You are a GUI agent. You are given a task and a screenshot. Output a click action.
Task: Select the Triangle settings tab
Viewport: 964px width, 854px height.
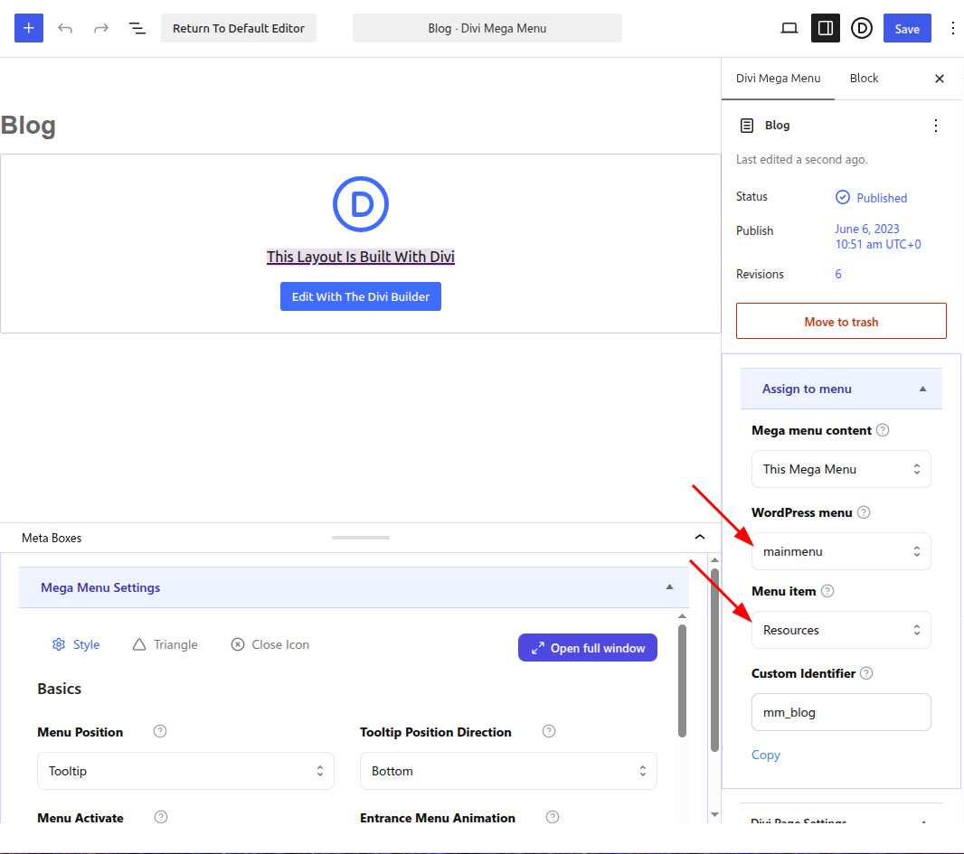click(165, 644)
